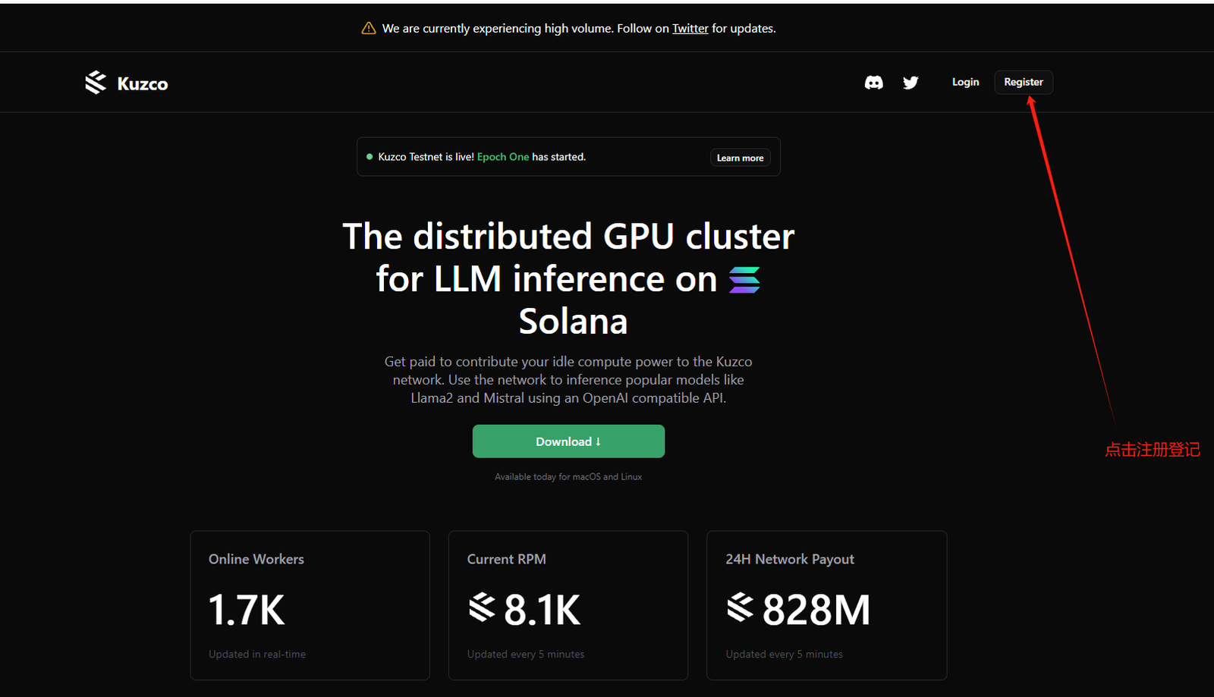1214x697 pixels.
Task: Follow the Twitter link in banner
Action: click(690, 28)
